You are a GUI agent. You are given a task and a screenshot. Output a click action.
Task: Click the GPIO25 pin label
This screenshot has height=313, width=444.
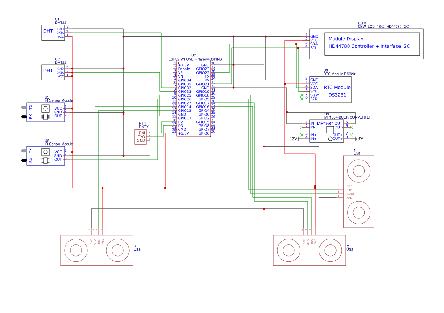pos(185,95)
